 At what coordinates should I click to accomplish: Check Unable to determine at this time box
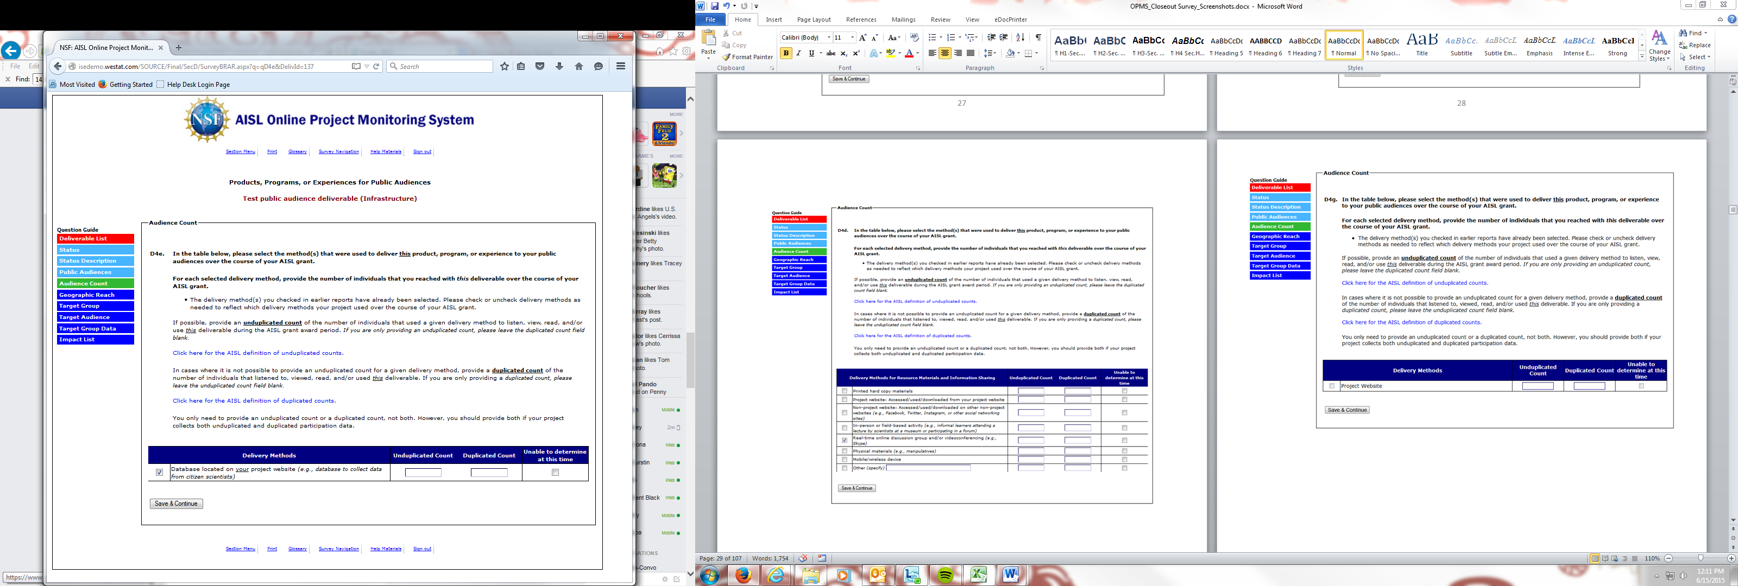click(x=555, y=473)
